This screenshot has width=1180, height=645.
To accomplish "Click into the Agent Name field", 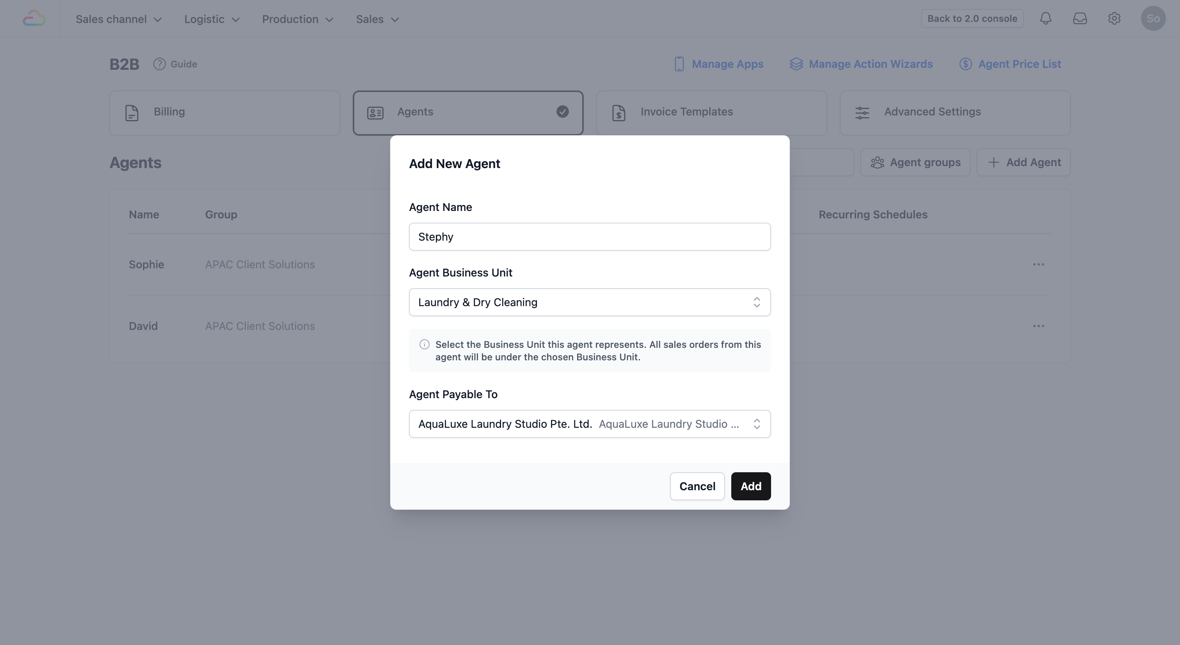I will click(x=590, y=237).
